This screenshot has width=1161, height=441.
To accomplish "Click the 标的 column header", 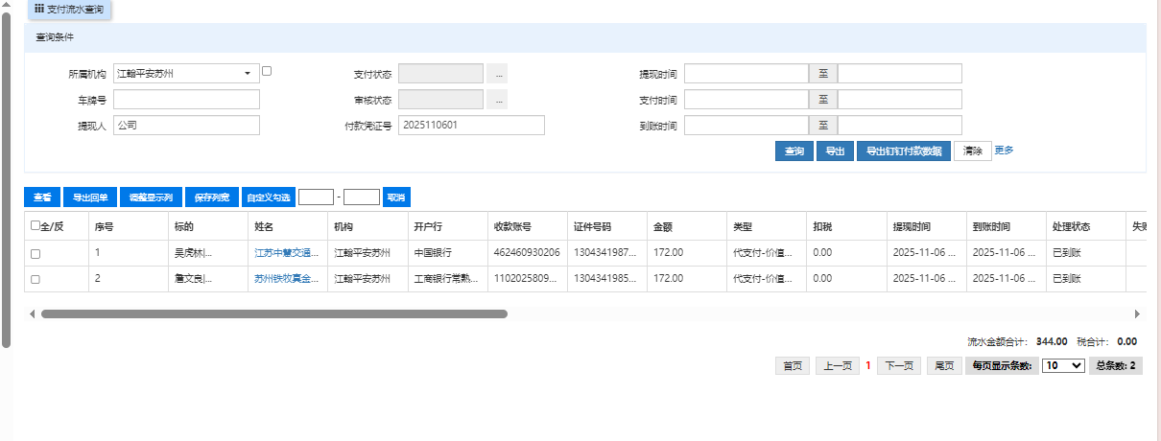I will [x=207, y=227].
